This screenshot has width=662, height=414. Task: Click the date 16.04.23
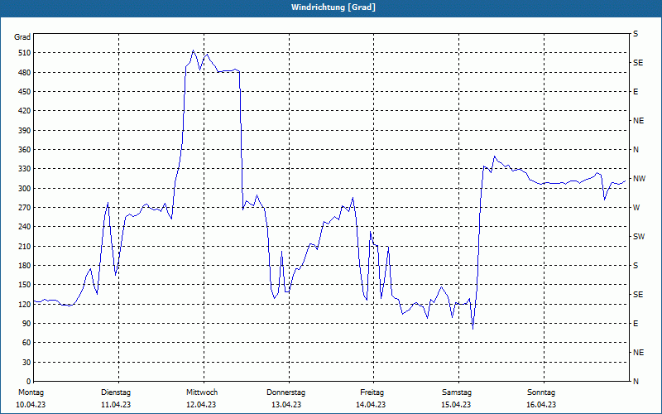click(x=541, y=405)
